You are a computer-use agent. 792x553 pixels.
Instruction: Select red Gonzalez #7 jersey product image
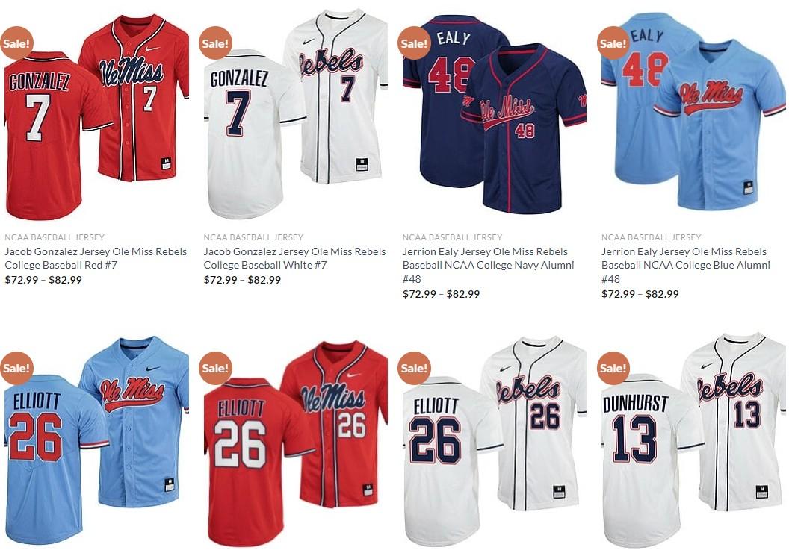point(96,116)
